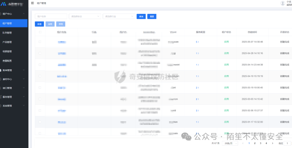Check the row created 2025-03-03 14:15:42

tap(40, 99)
